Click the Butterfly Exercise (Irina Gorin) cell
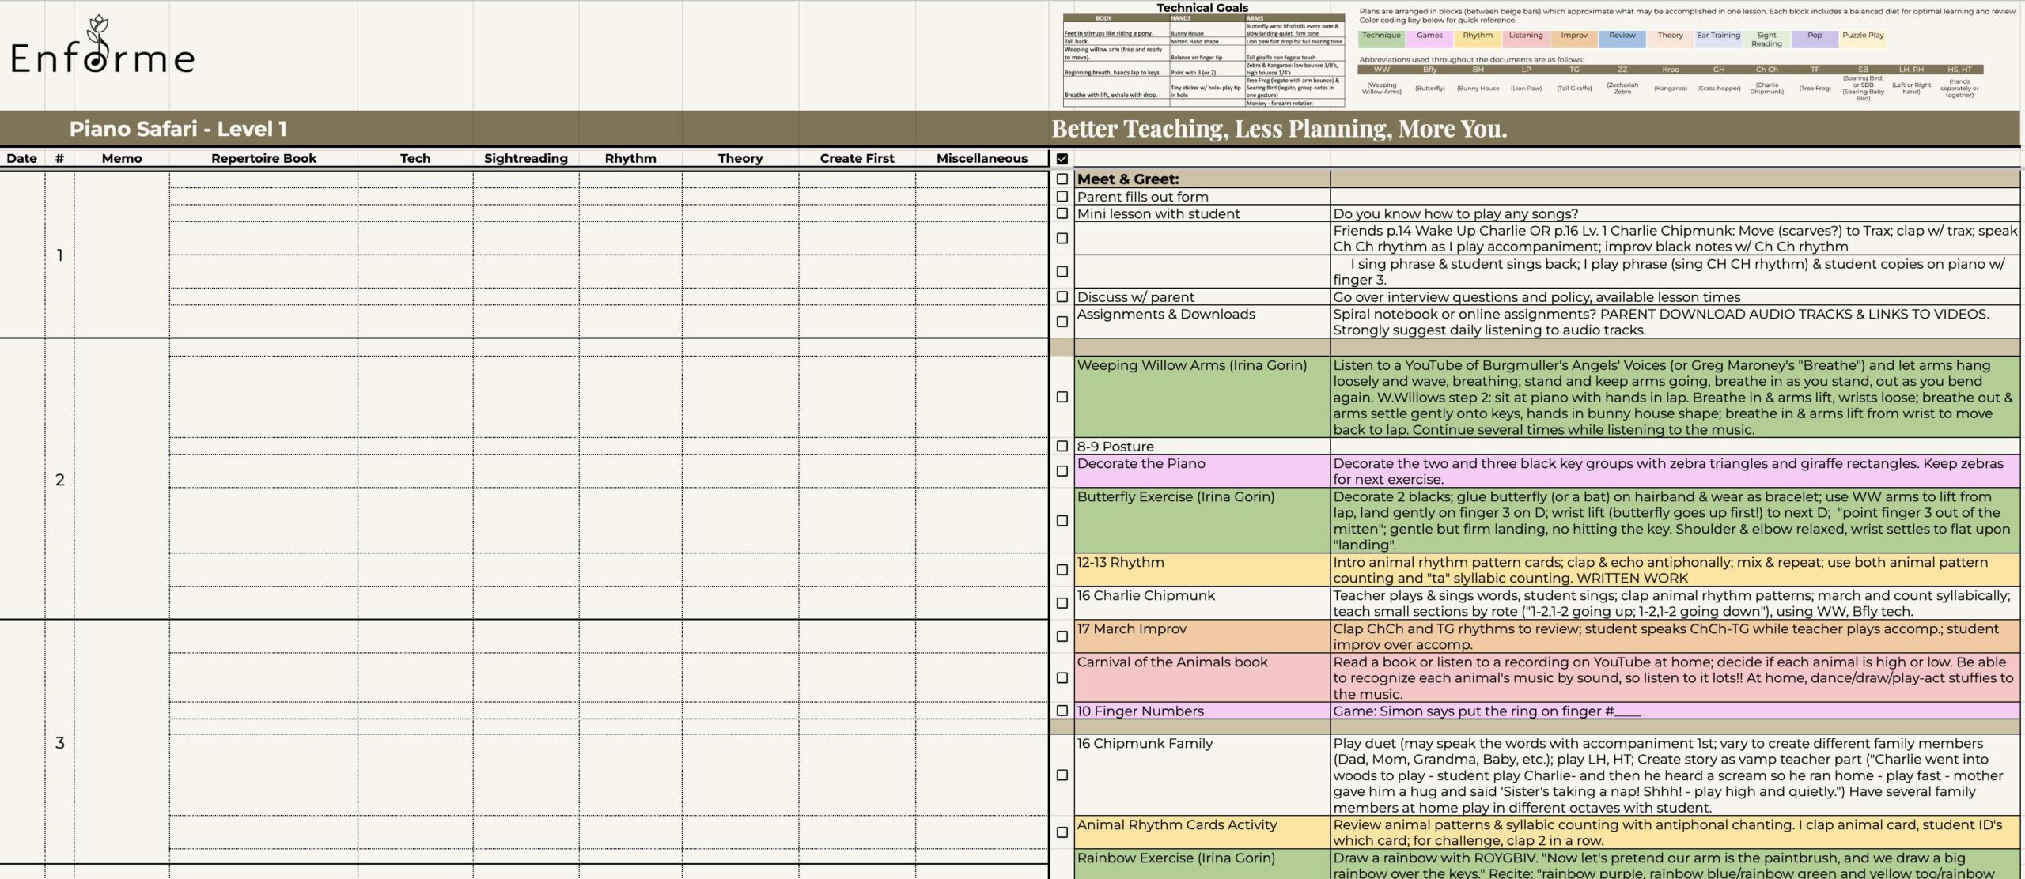 pyautogui.click(x=1201, y=519)
